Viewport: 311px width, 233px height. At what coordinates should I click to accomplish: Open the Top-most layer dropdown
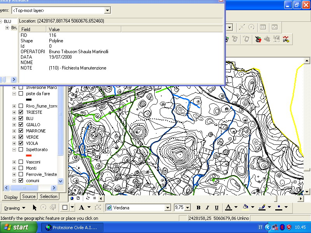(108, 10)
